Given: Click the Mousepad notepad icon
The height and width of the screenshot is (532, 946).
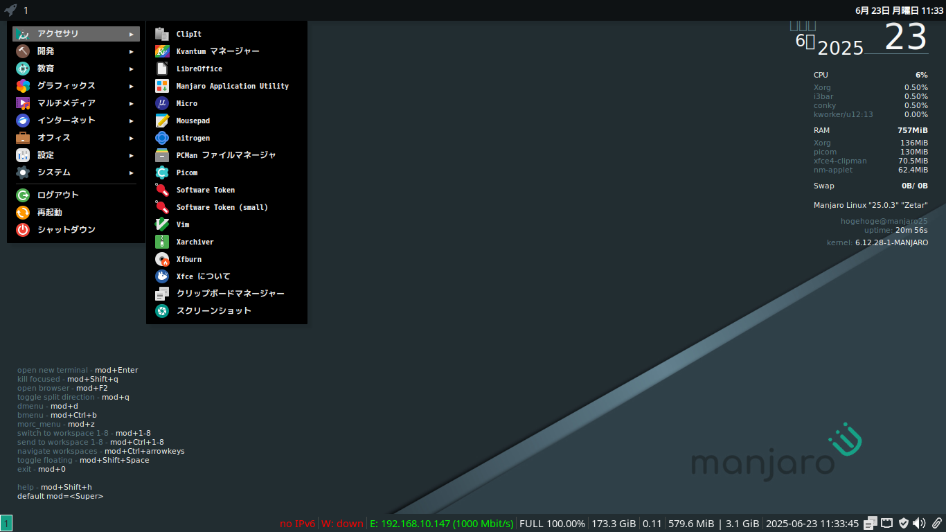Looking at the screenshot, I should pos(162,121).
